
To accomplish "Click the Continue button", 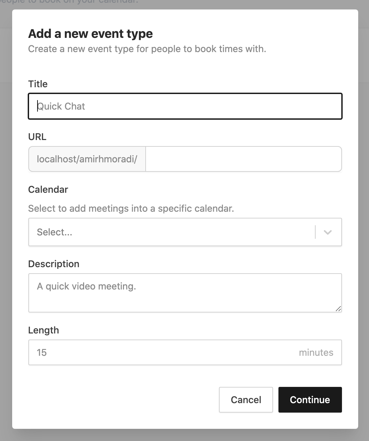I will pyautogui.click(x=310, y=400).
